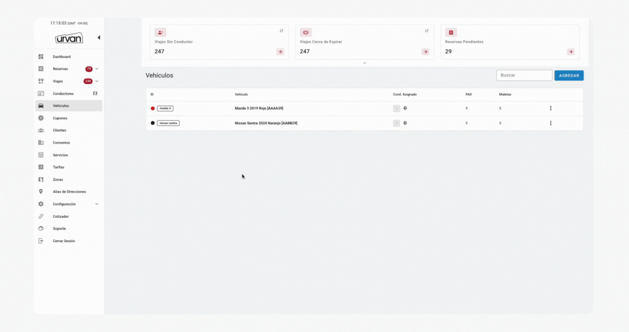Click the red color dot for Mazda 3
Viewport: 629px width, 332px height.
click(x=153, y=109)
